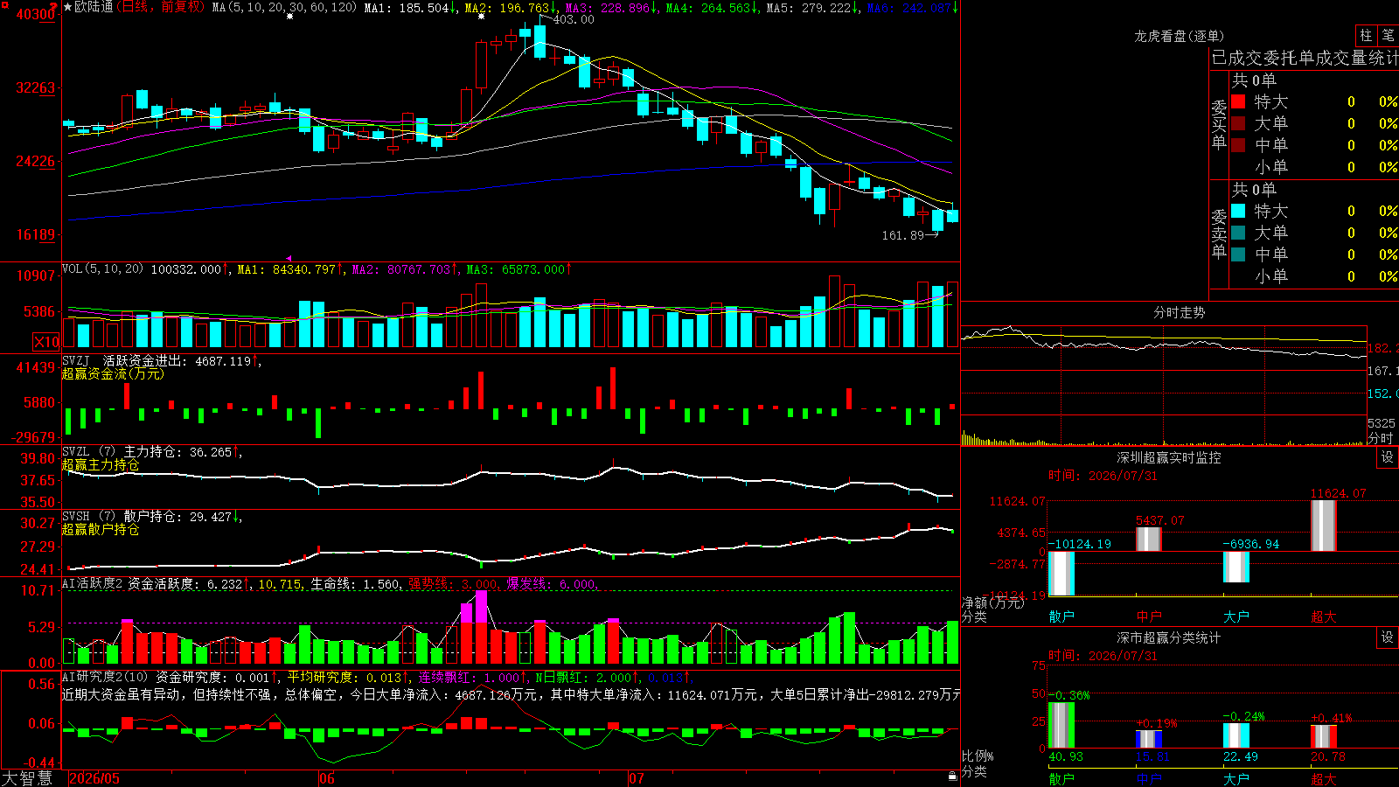Click the 超大 label under 深圳超赢实时监控
Screen dimensions: 1399x787
point(1324,616)
